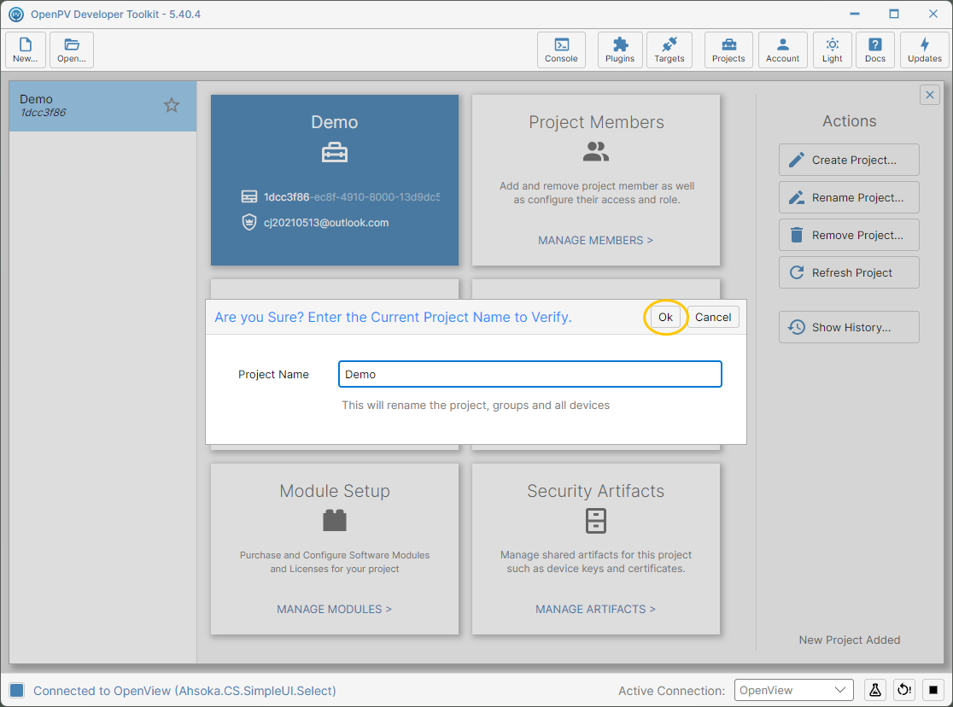Refresh the current project
The width and height of the screenshot is (953, 707).
pyautogui.click(x=849, y=273)
